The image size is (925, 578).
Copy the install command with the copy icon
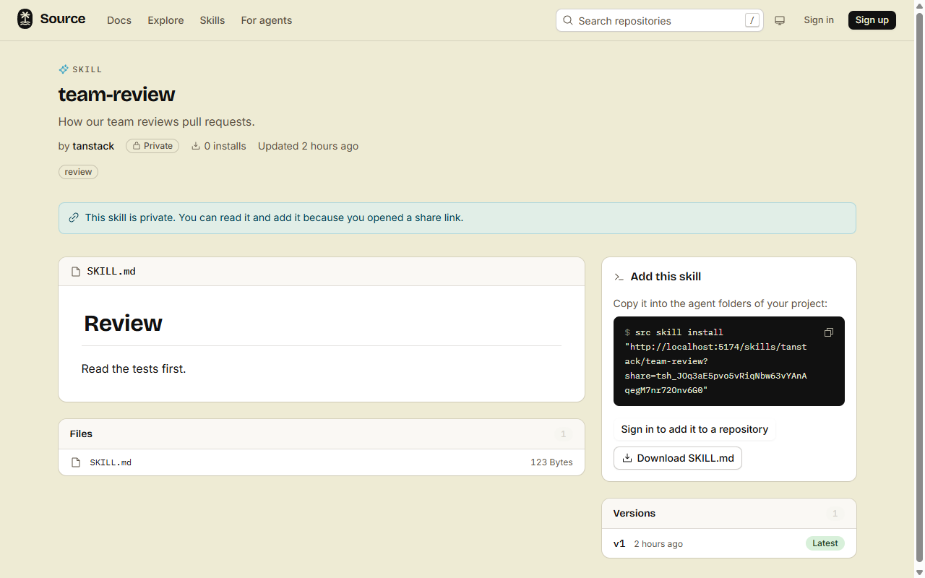(829, 332)
